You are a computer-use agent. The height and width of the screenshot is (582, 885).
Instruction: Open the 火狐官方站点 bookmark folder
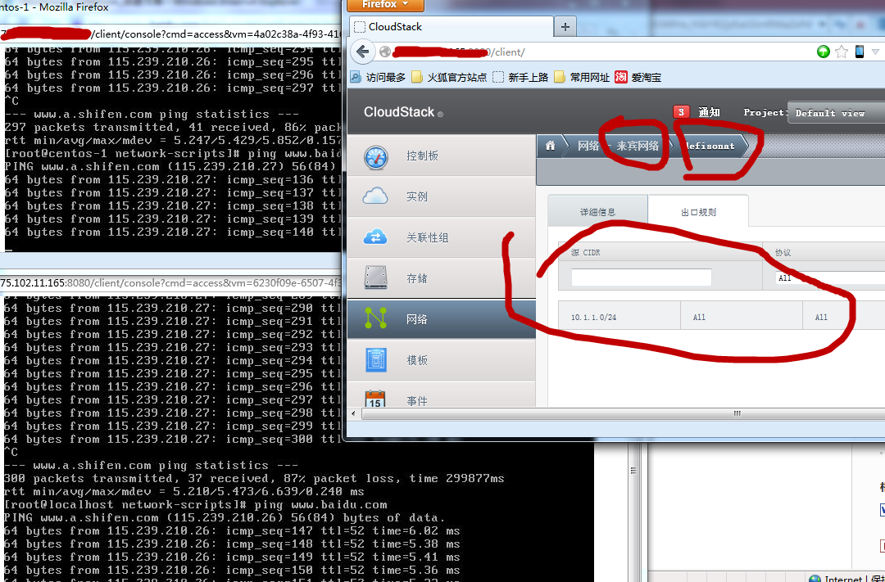(x=449, y=77)
